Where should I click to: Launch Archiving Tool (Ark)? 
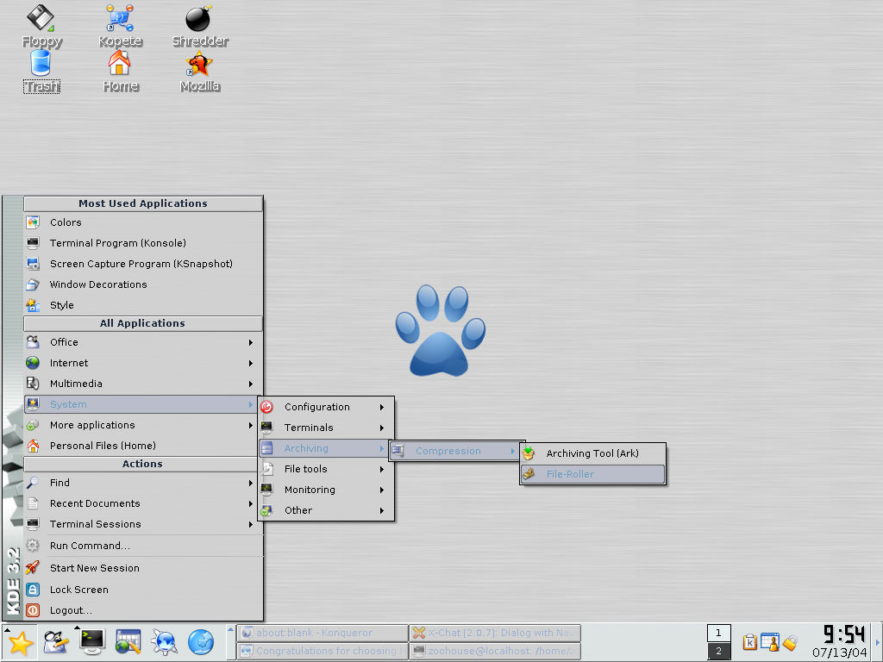593,453
